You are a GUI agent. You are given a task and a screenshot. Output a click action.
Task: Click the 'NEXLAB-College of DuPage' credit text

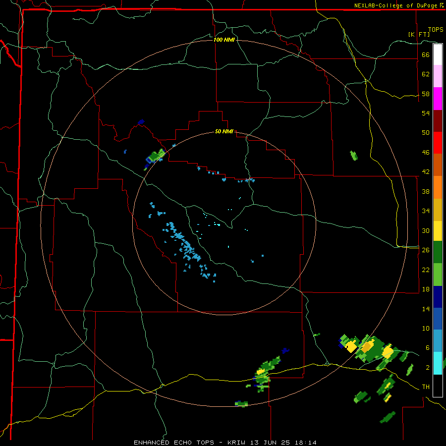point(396,5)
